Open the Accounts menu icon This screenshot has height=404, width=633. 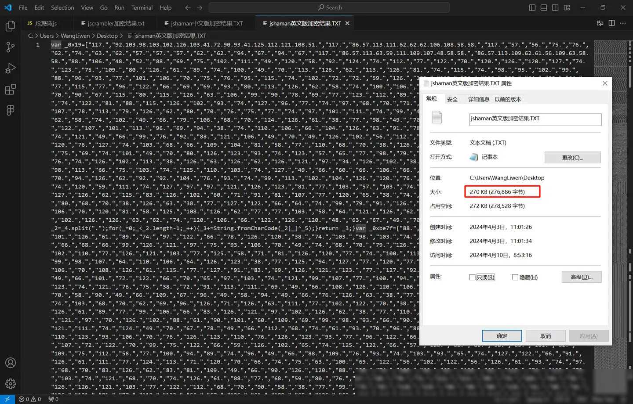(11, 363)
